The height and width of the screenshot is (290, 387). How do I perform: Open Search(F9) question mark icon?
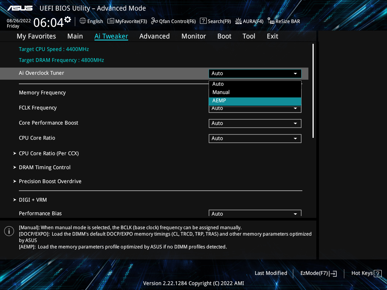pyautogui.click(x=203, y=21)
